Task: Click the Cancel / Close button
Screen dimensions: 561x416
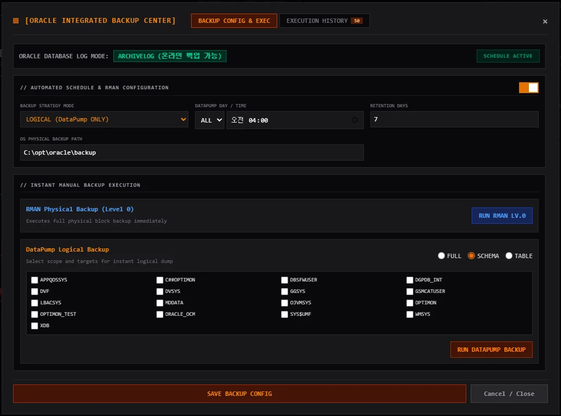Action: (x=509, y=394)
